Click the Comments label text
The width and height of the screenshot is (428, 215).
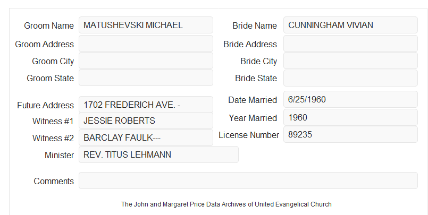pyautogui.click(x=54, y=181)
